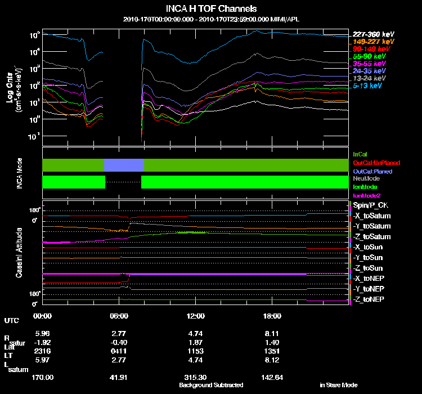This screenshot has width=422, height=394.
Task: Select the 55-90 keV green legend label
Action: (369, 56)
